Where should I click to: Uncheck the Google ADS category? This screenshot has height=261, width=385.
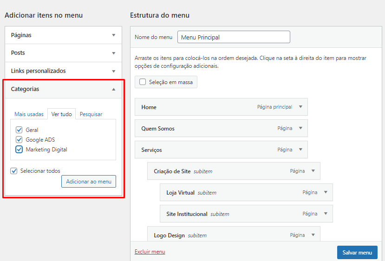pyautogui.click(x=19, y=140)
